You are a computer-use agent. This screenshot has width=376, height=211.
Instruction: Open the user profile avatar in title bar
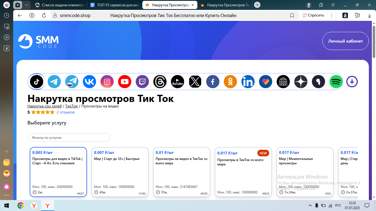(x=309, y=5)
